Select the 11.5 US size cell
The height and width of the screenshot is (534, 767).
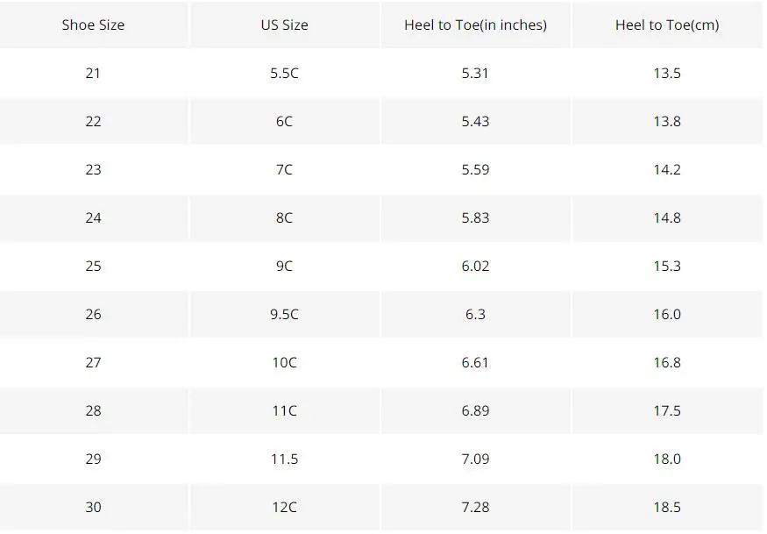285,459
